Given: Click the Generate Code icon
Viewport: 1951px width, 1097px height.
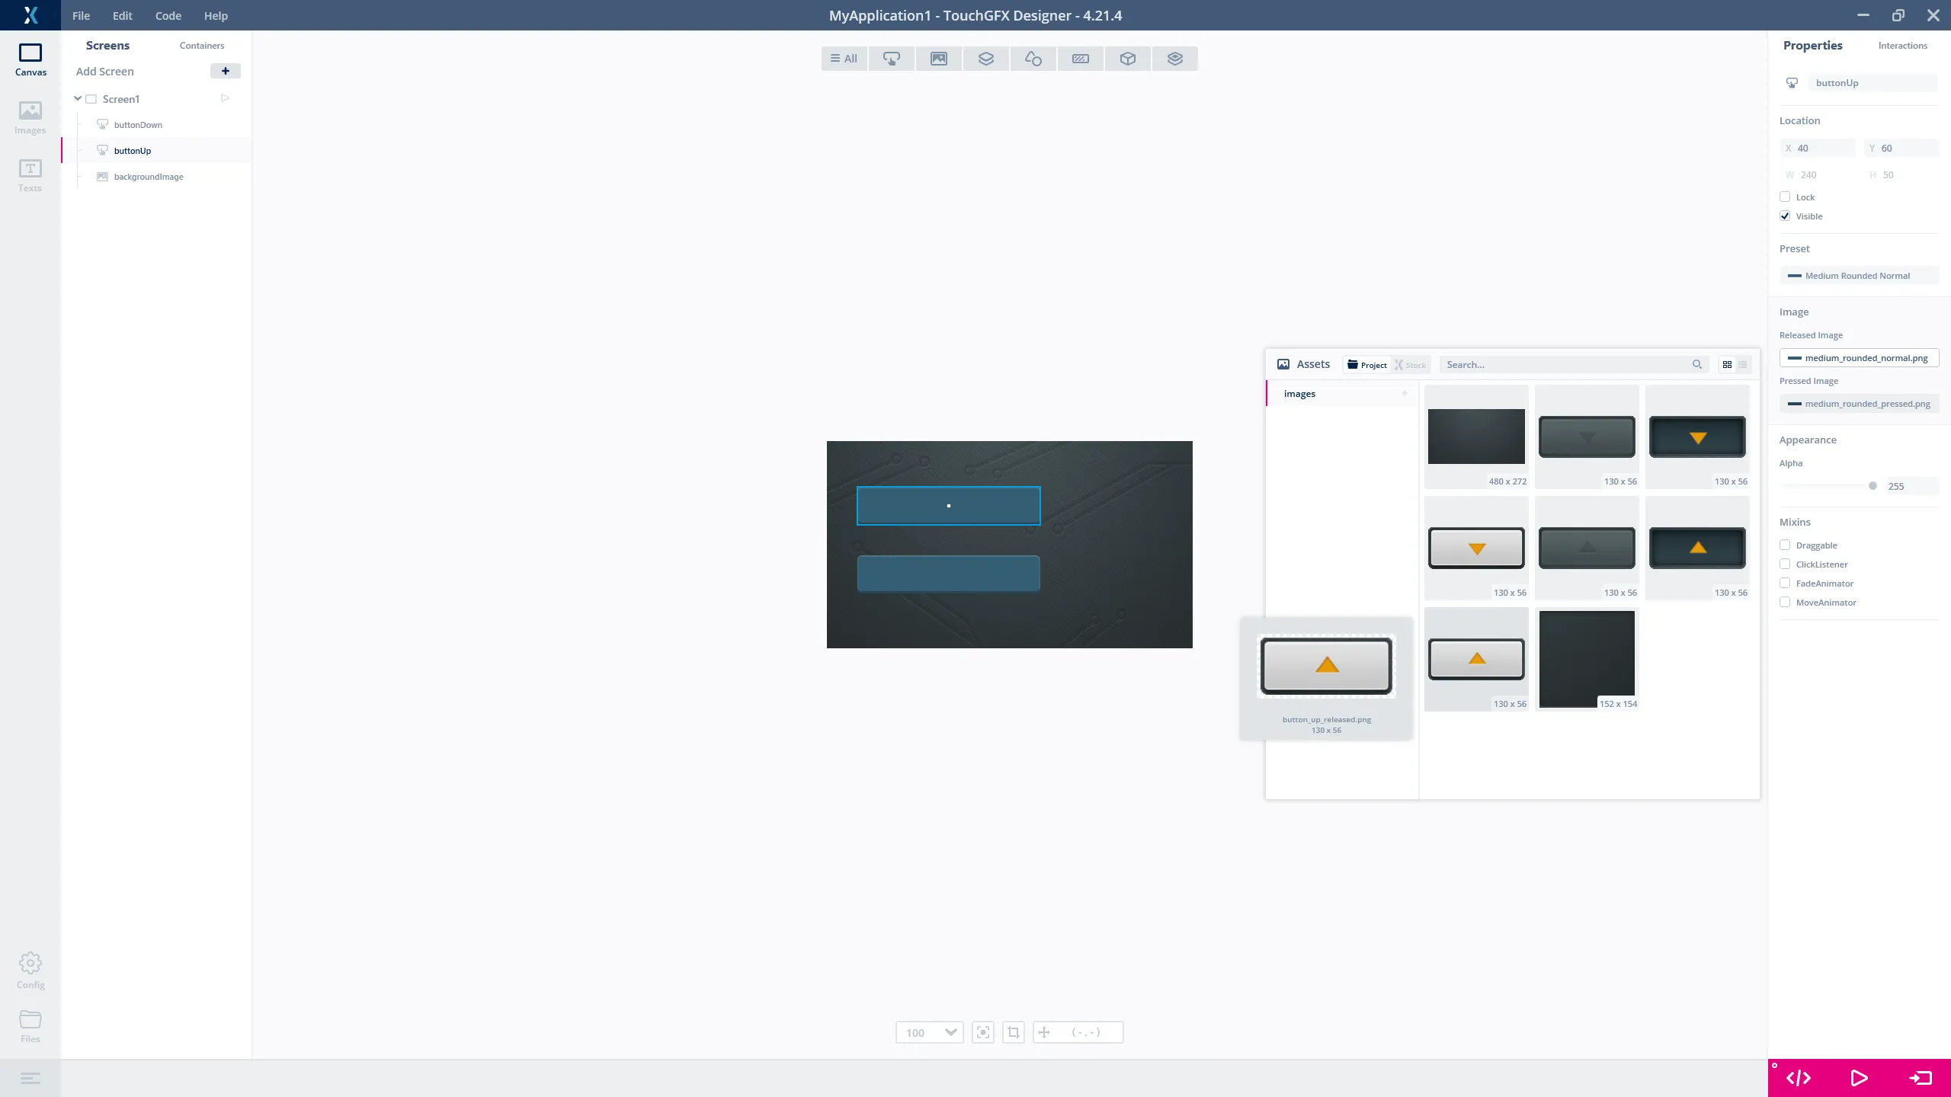Looking at the screenshot, I should click(1799, 1078).
